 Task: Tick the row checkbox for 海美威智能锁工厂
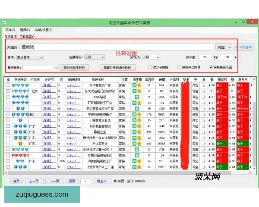click(8, 161)
